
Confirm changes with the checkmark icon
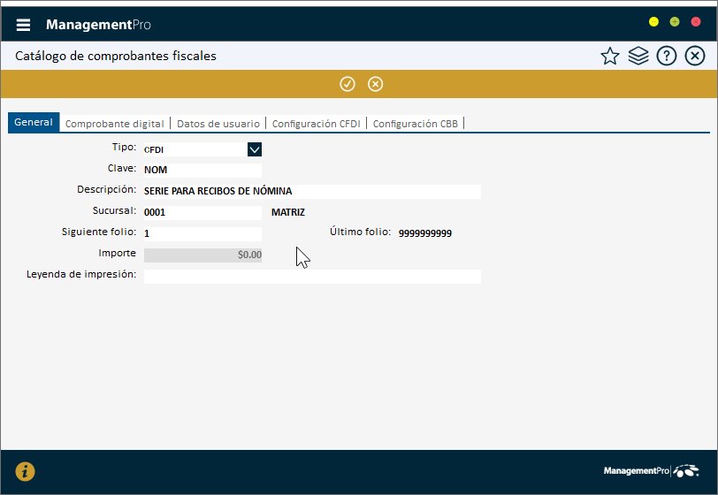[x=348, y=84]
